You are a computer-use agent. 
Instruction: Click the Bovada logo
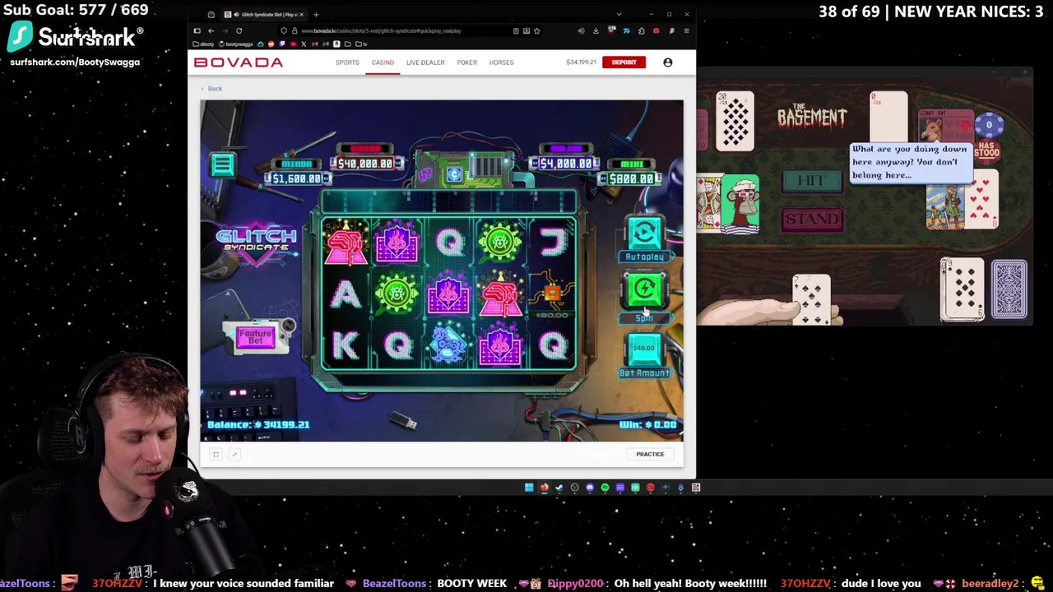[x=239, y=62]
